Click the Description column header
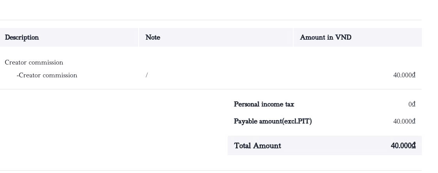 pyautogui.click(x=22, y=38)
